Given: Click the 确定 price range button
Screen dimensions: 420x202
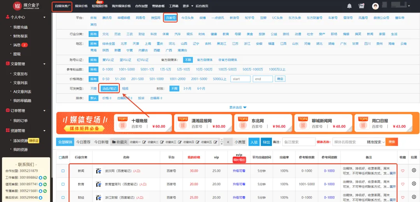Looking at the screenshot, I should pos(280,79).
